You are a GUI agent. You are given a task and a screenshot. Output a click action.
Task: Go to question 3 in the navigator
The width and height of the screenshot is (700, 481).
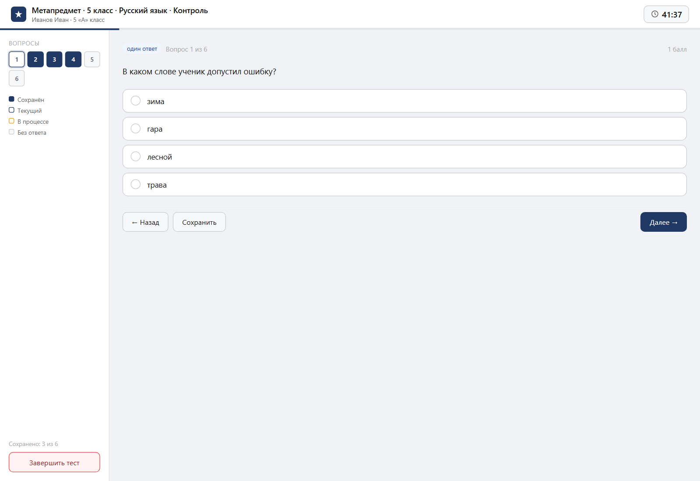coord(54,59)
